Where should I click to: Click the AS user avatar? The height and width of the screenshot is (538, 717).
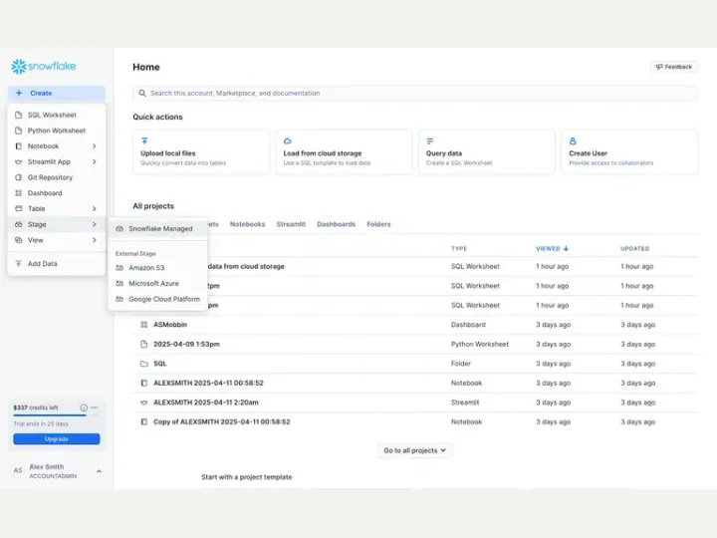click(x=18, y=470)
